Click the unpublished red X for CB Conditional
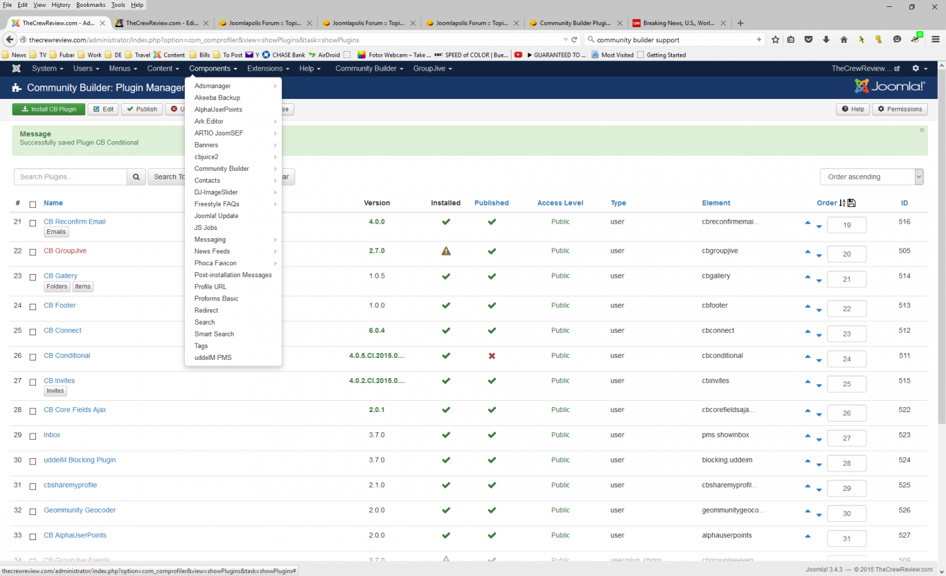 492,356
